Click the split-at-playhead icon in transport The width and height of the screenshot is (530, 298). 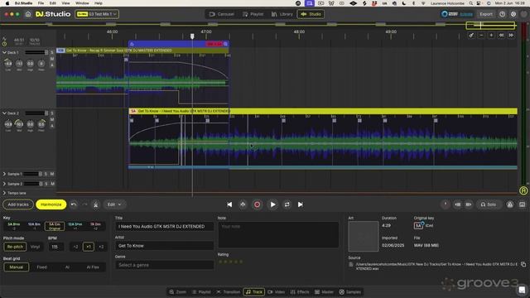243,204
